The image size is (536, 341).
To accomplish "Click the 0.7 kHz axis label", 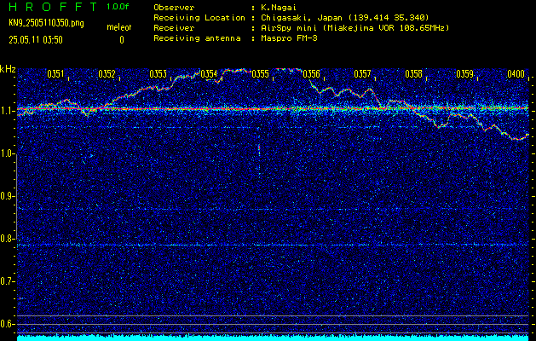I will tap(6, 281).
